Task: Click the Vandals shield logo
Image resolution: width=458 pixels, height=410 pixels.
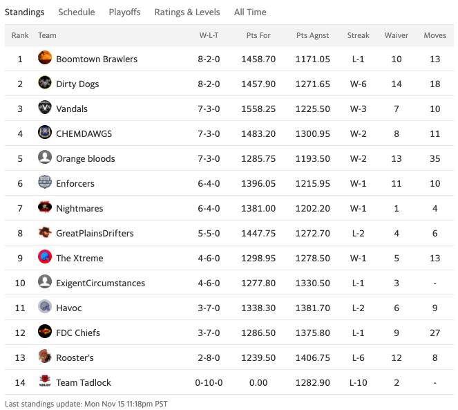Action: click(x=45, y=107)
